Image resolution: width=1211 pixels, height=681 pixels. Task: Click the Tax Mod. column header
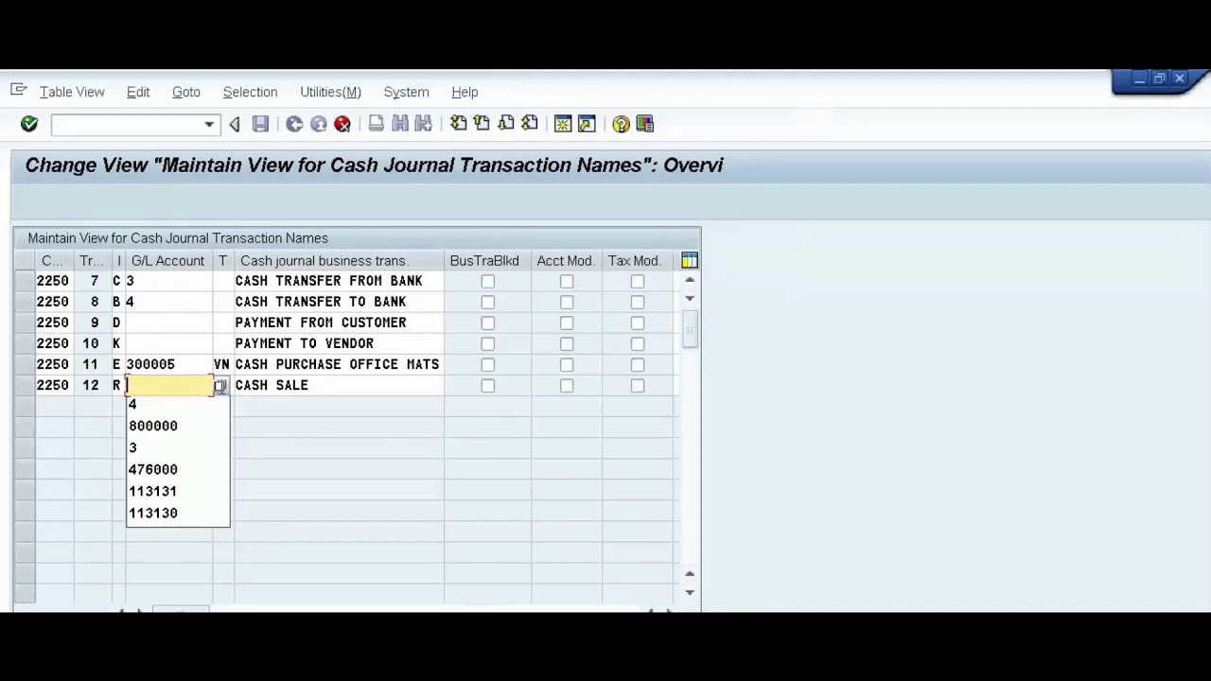(638, 261)
